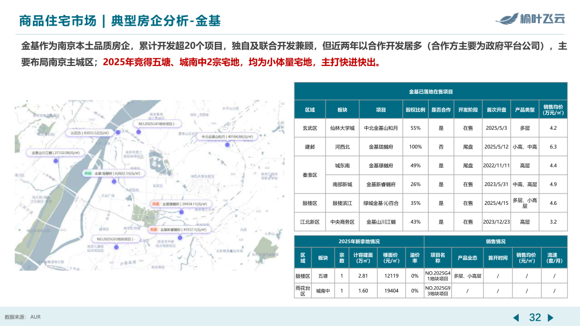Select the 2.81 planned area cell
Viewport: 580px width, 326px height.
[363, 276]
